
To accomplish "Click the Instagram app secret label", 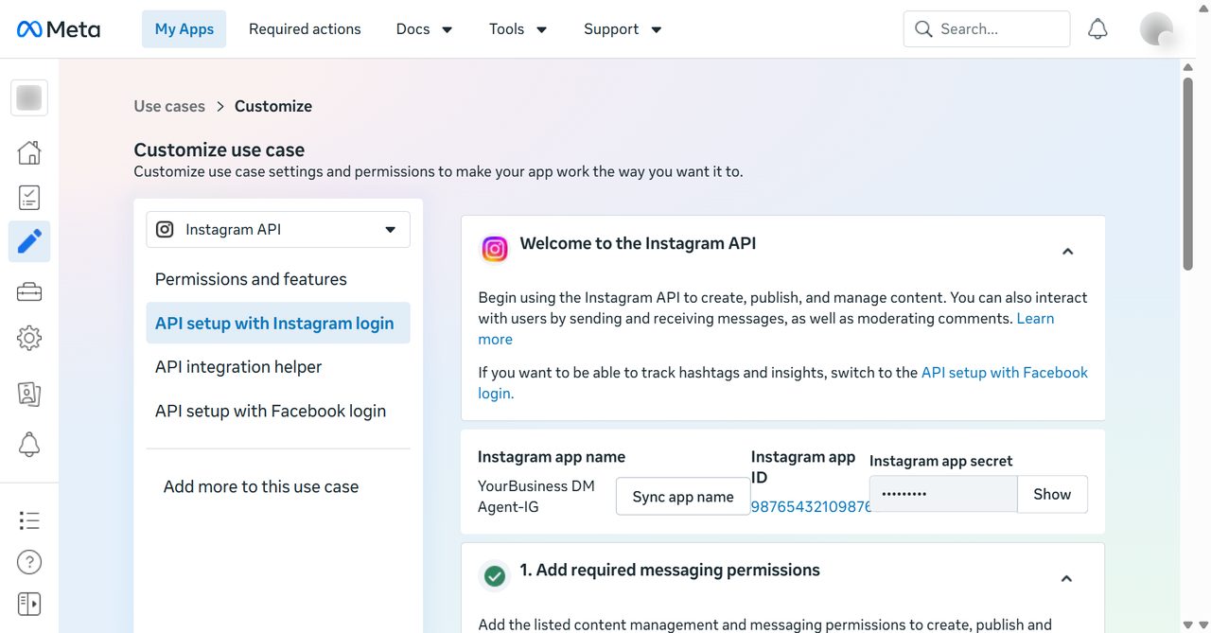I will click(941, 461).
